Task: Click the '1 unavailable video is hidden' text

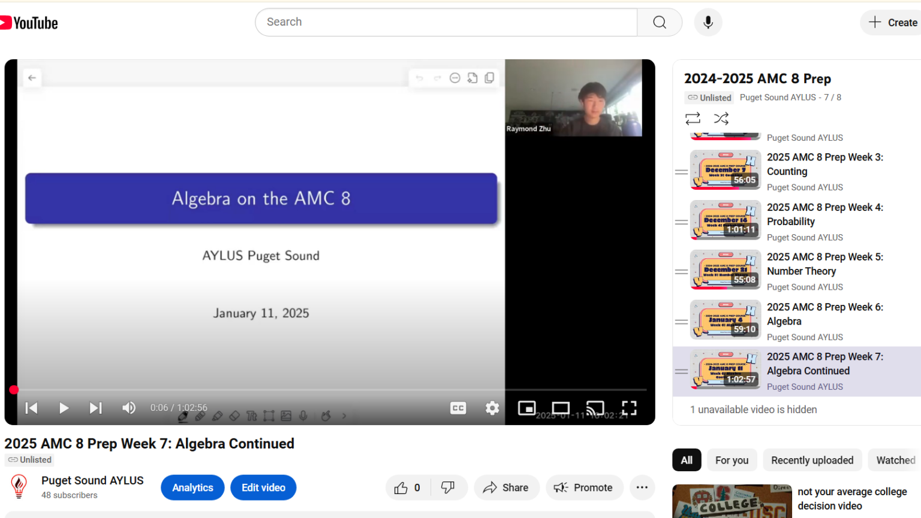Action: 753,410
